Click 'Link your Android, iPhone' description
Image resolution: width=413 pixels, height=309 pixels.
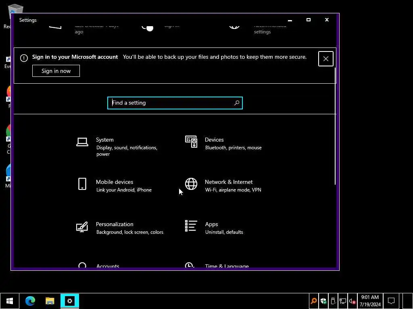[x=124, y=190]
